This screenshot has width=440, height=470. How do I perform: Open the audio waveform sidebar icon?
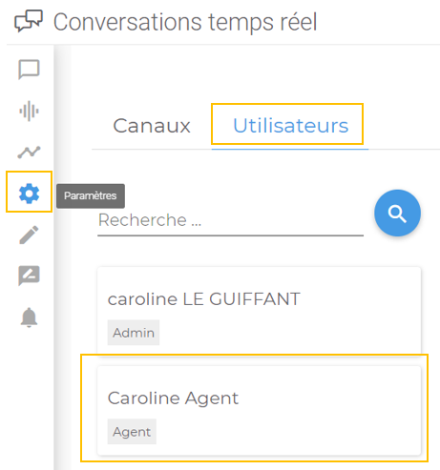[x=29, y=111]
